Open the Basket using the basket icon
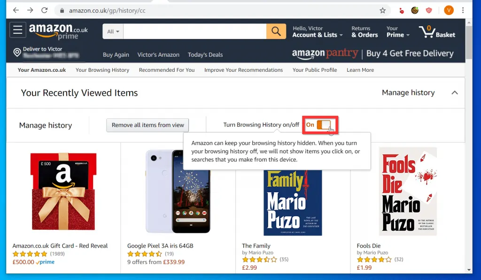 pos(427,31)
